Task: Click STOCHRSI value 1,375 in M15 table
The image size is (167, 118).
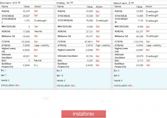Action: (x=27, y=21)
